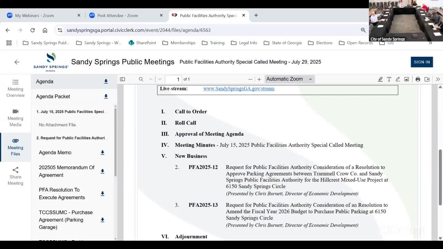Click the SIGN IN button
The height and width of the screenshot is (249, 443).
(422, 62)
